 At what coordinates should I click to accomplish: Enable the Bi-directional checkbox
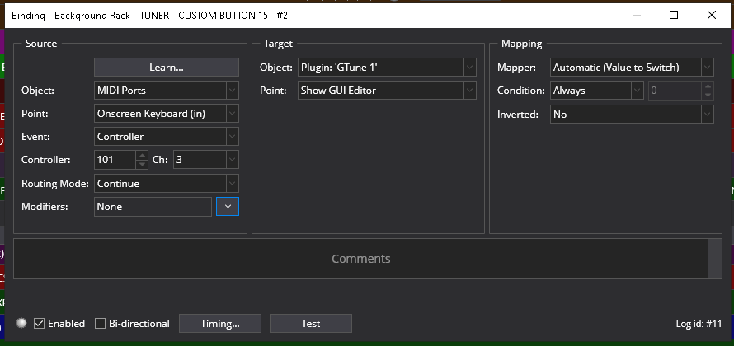[x=101, y=324]
